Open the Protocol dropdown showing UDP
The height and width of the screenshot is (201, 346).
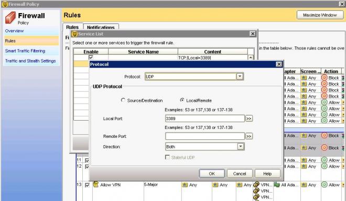coord(240,76)
